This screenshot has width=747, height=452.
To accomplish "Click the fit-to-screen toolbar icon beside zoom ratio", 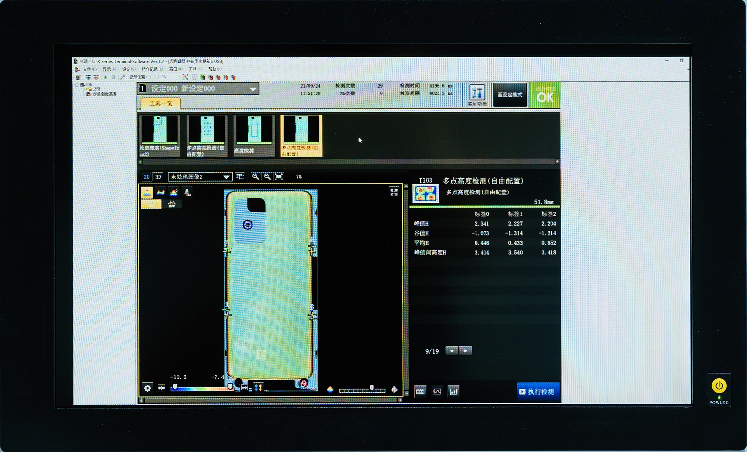I will (185, 77).
